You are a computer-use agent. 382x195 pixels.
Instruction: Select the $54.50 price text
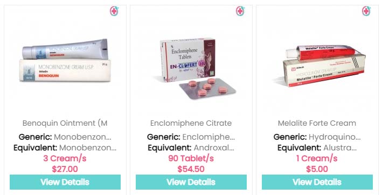pyautogui.click(x=191, y=169)
